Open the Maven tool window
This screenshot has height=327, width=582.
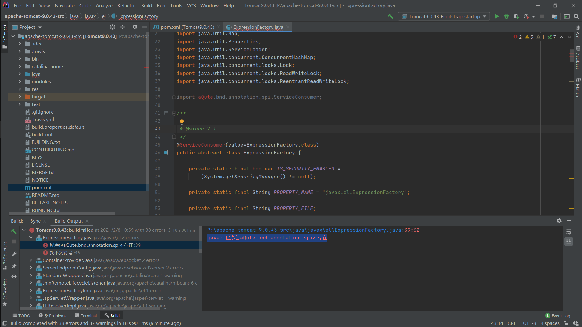[x=578, y=88]
